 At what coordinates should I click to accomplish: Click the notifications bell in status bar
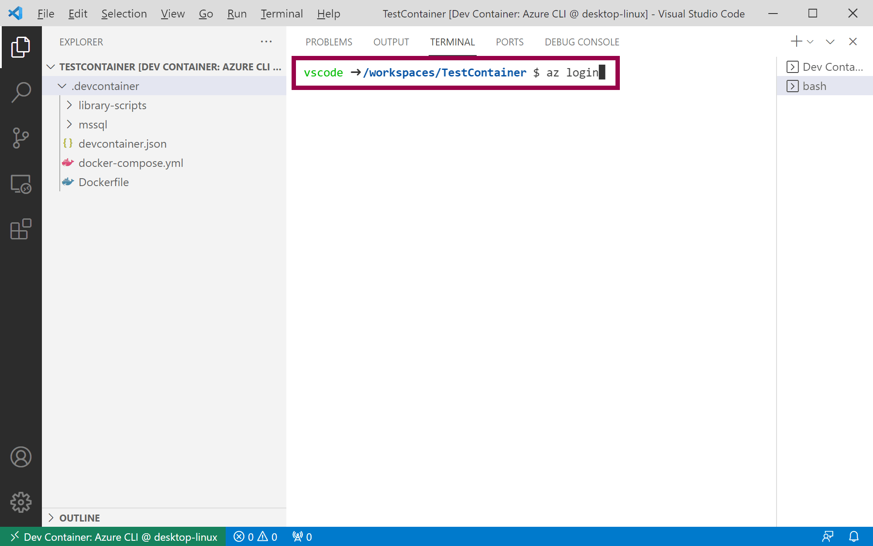pos(854,537)
